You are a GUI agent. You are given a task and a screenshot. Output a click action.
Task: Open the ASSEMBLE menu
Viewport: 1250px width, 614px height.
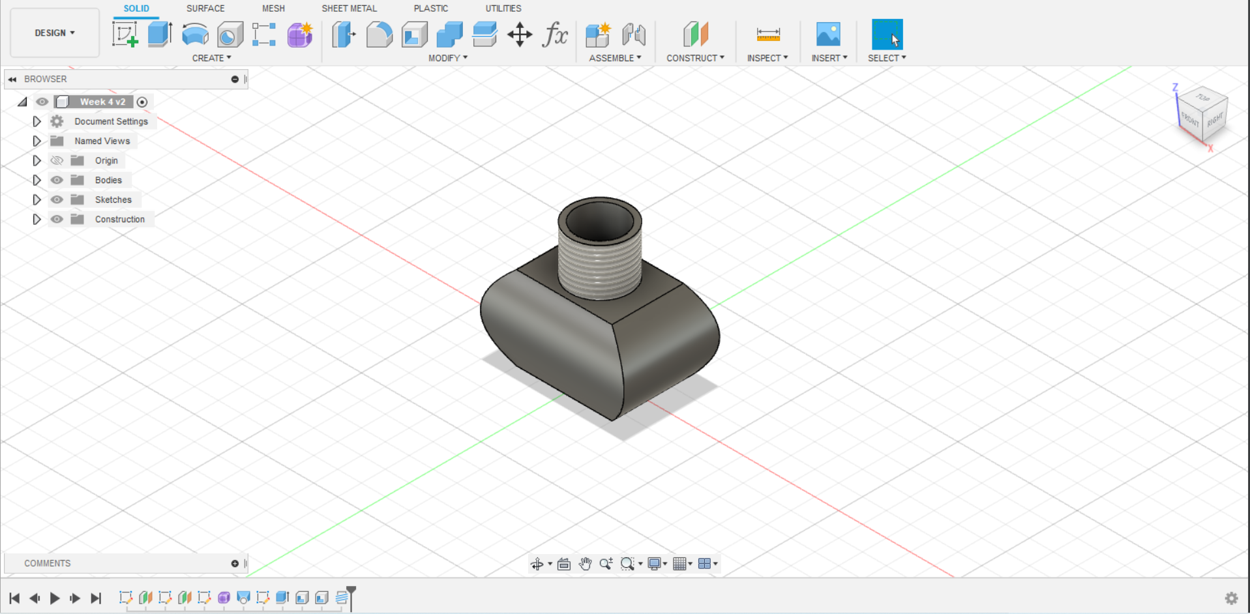pyautogui.click(x=615, y=58)
